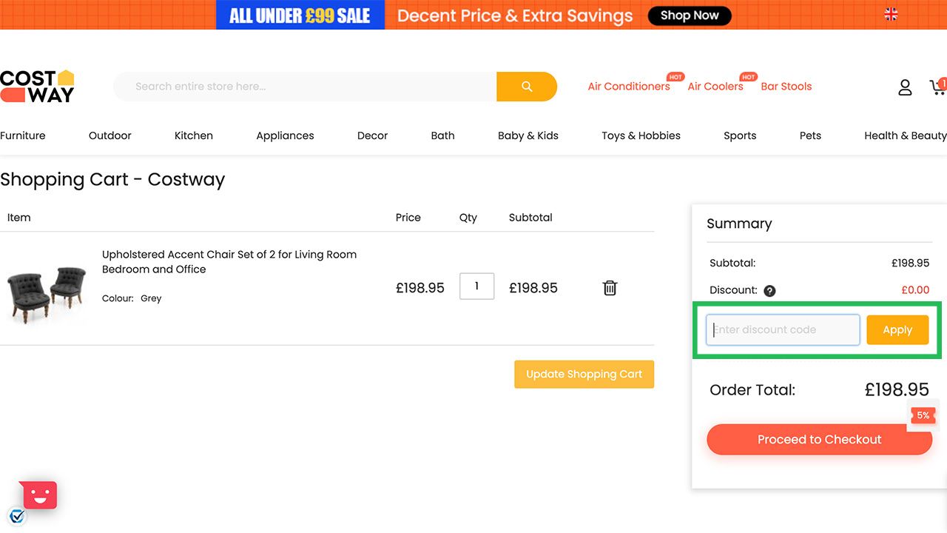This screenshot has width=947, height=533.
Task: Open the shopping cart icon in header
Action: point(937,87)
